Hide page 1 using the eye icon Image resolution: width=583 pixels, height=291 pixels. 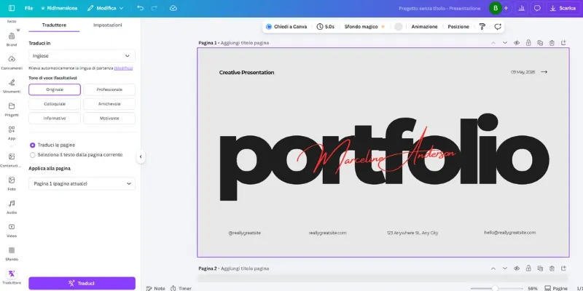[516, 43]
